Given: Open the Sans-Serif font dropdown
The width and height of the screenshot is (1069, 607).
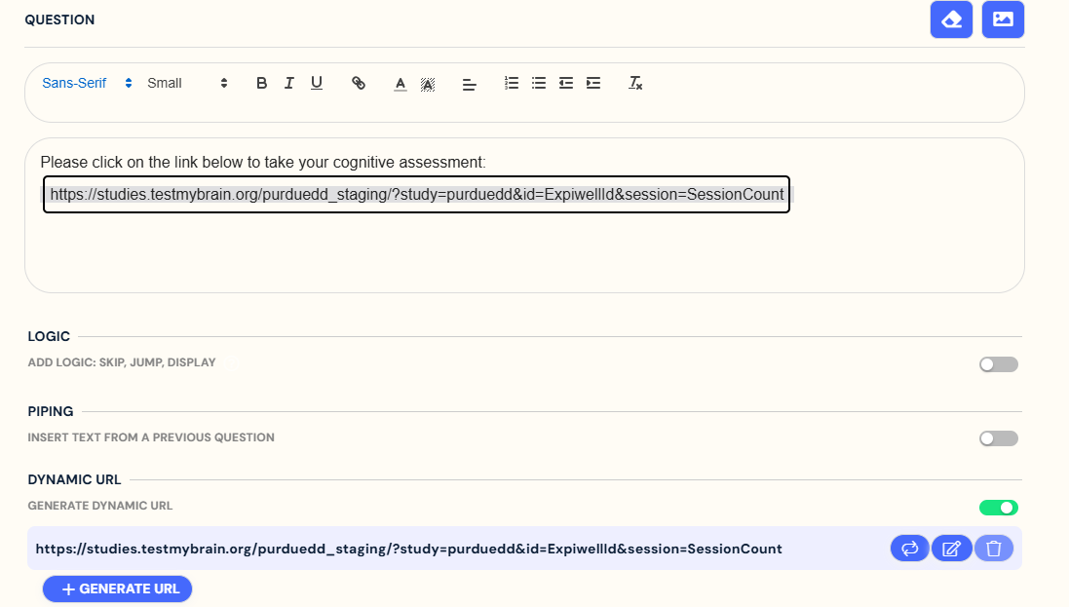Looking at the screenshot, I should point(87,83).
